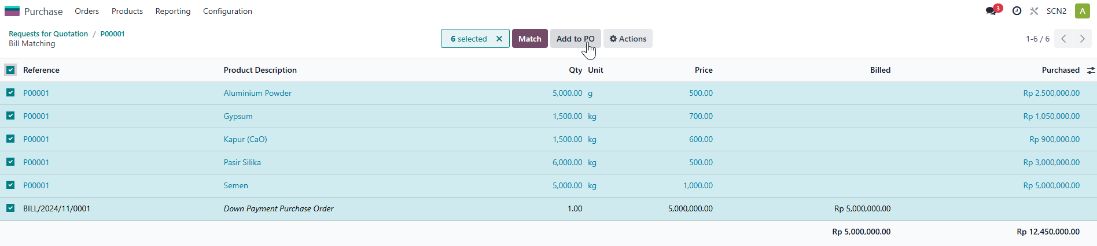Open the Actions dropdown
This screenshot has height=246, width=1097.
pos(628,39)
